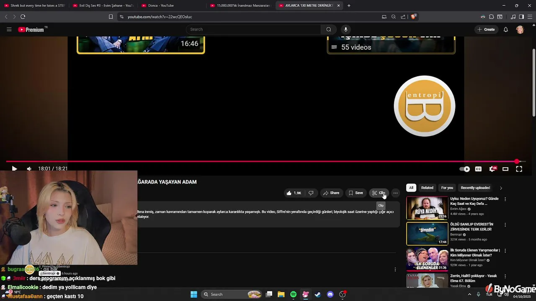Open the browser main menu
Screen dimensions: 536x301
[530, 17]
